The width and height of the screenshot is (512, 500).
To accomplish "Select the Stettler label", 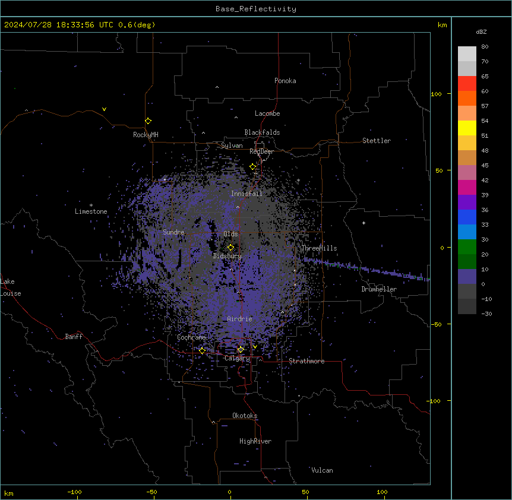I will (377, 141).
